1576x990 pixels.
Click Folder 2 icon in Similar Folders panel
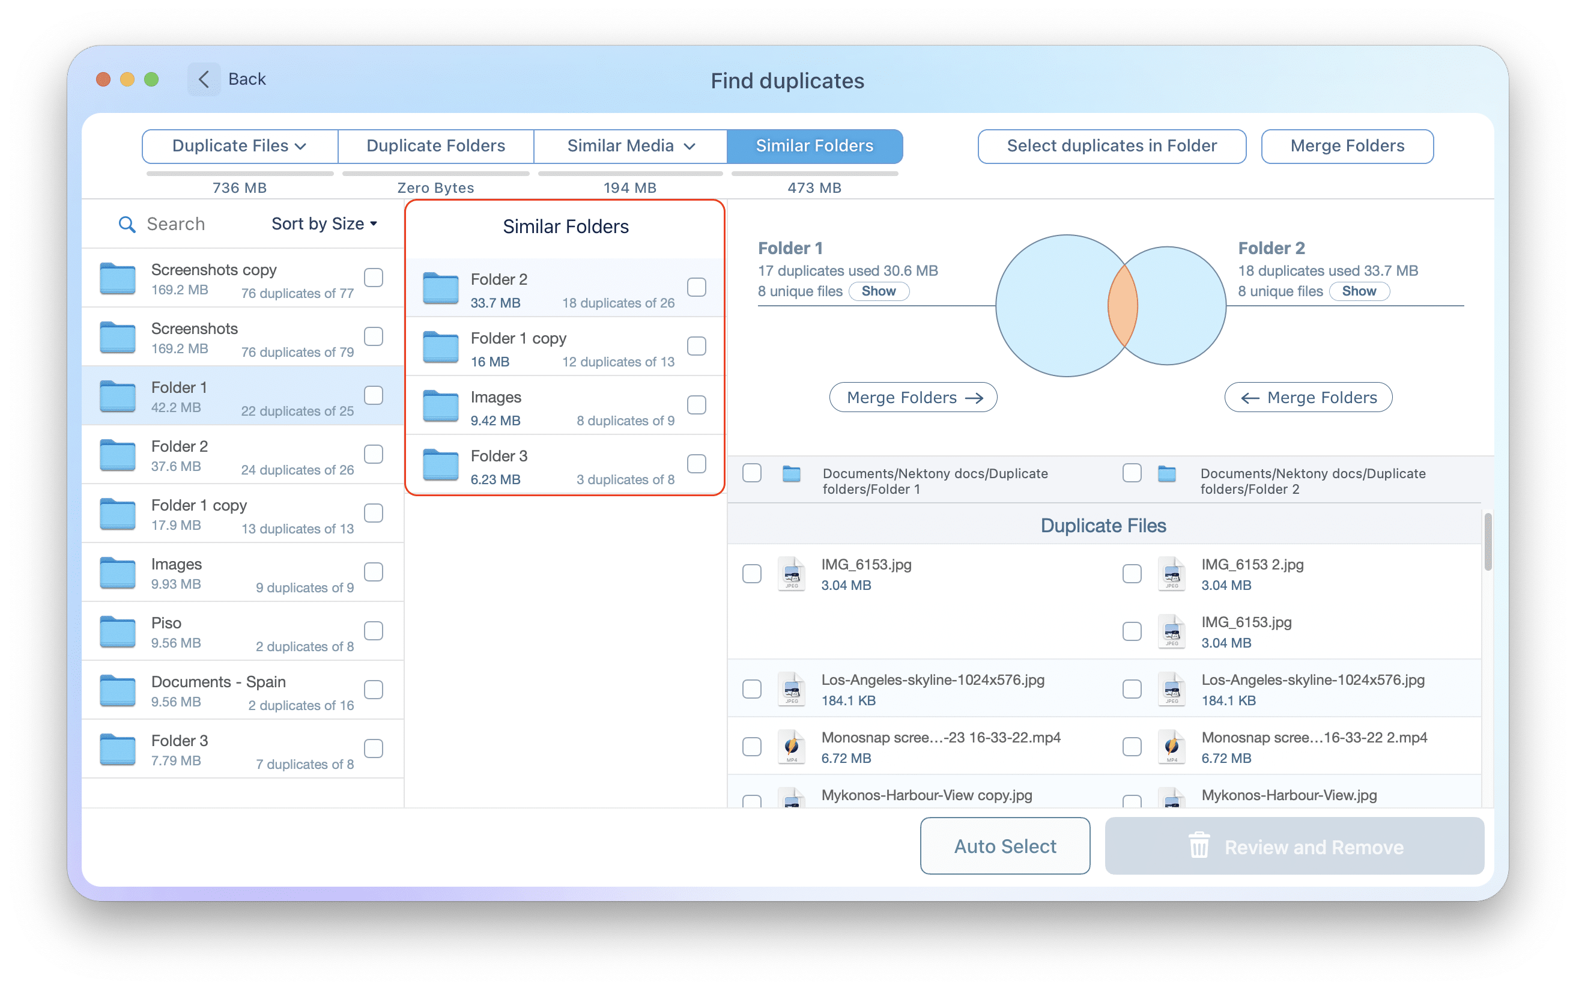pyautogui.click(x=440, y=288)
